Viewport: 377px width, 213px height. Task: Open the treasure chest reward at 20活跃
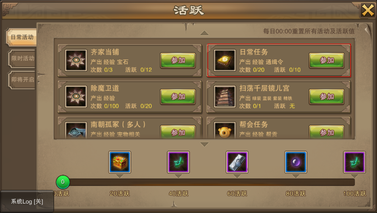119,162
